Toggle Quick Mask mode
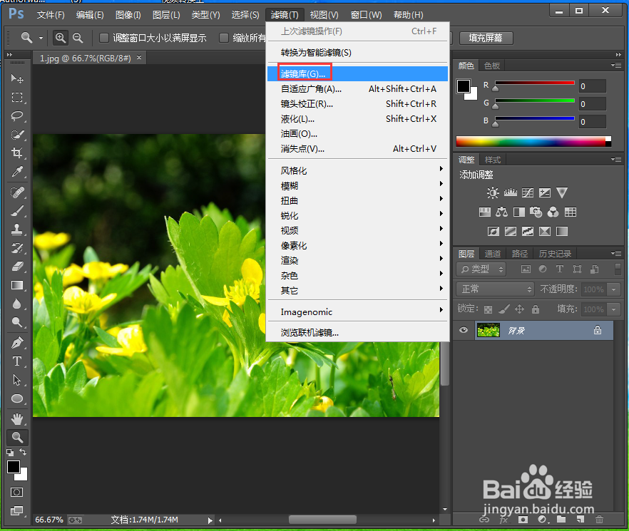Screen dimensions: 629x531 (17, 492)
